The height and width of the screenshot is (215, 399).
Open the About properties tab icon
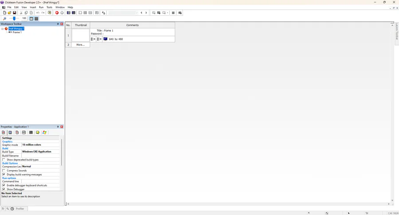click(38, 132)
